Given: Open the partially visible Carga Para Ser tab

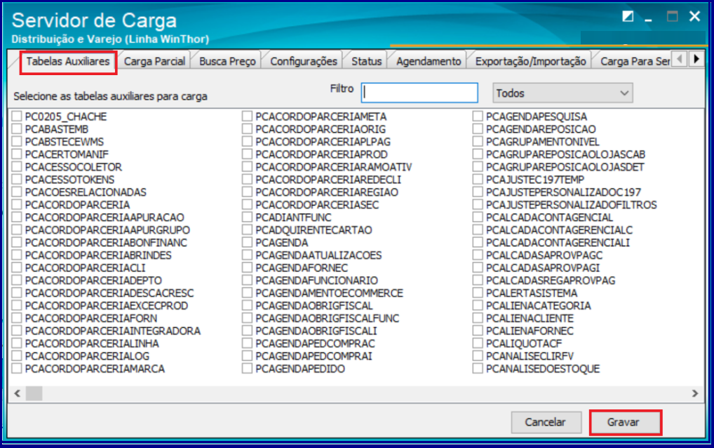Looking at the screenshot, I should (634, 62).
